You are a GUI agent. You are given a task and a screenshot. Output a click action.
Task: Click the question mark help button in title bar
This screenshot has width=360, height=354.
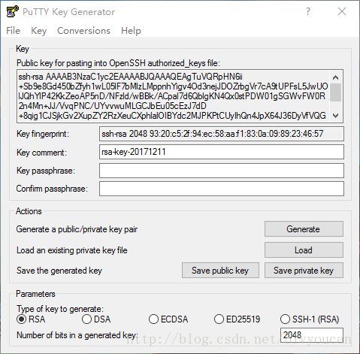tap(308, 11)
